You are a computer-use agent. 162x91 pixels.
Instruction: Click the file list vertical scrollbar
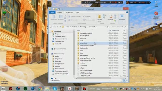tap(127, 45)
